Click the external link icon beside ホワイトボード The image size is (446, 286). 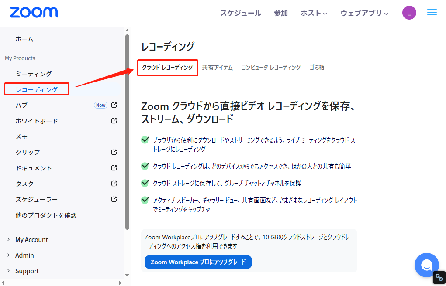point(114,121)
